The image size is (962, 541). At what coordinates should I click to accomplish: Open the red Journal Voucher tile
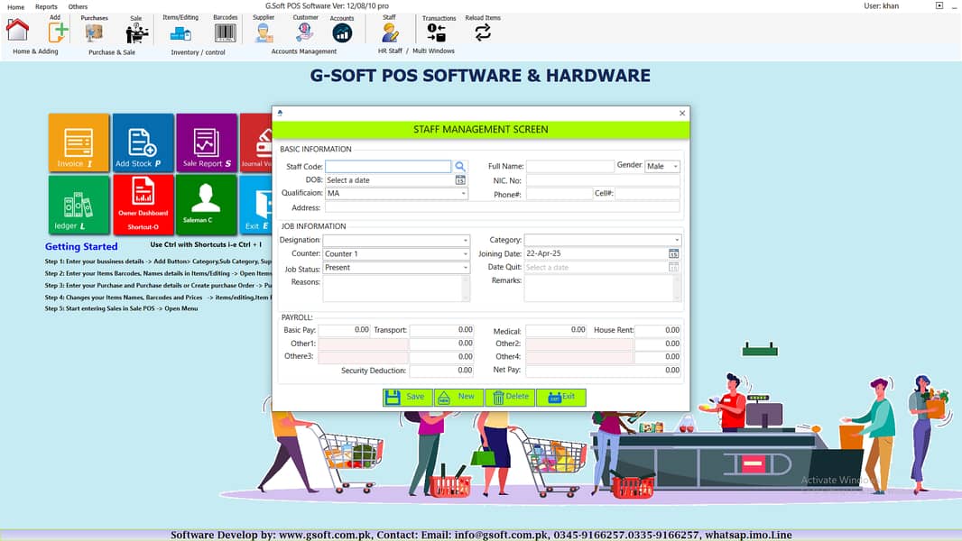(x=255, y=142)
